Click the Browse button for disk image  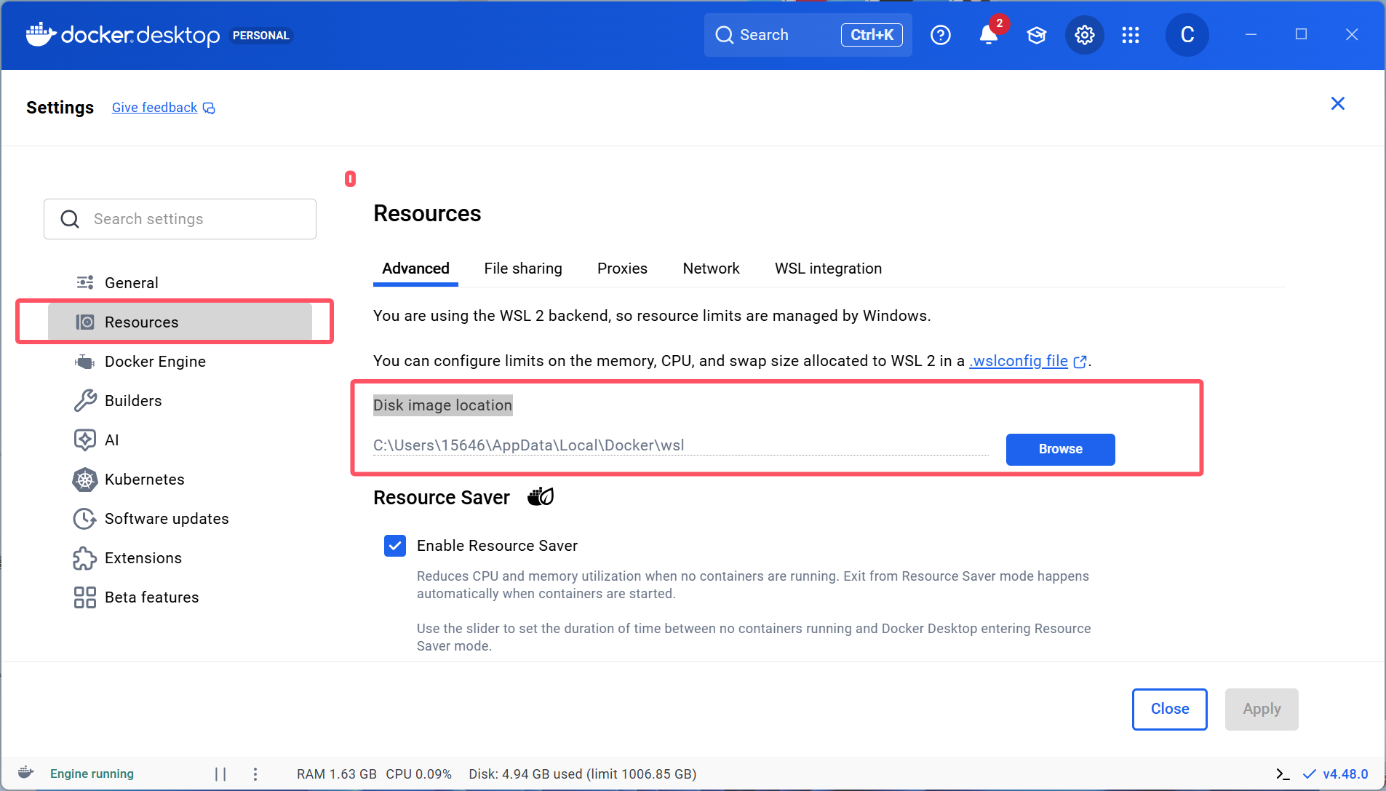tap(1060, 449)
